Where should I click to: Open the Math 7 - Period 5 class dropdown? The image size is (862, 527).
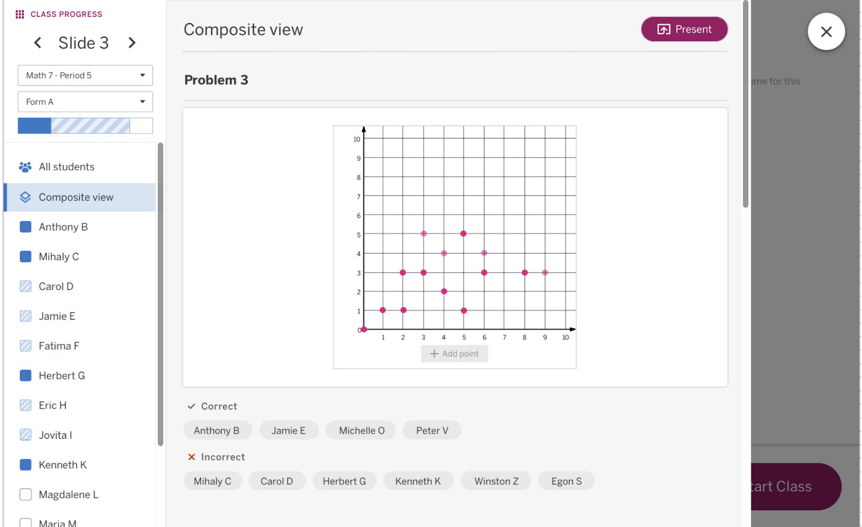pyautogui.click(x=85, y=75)
